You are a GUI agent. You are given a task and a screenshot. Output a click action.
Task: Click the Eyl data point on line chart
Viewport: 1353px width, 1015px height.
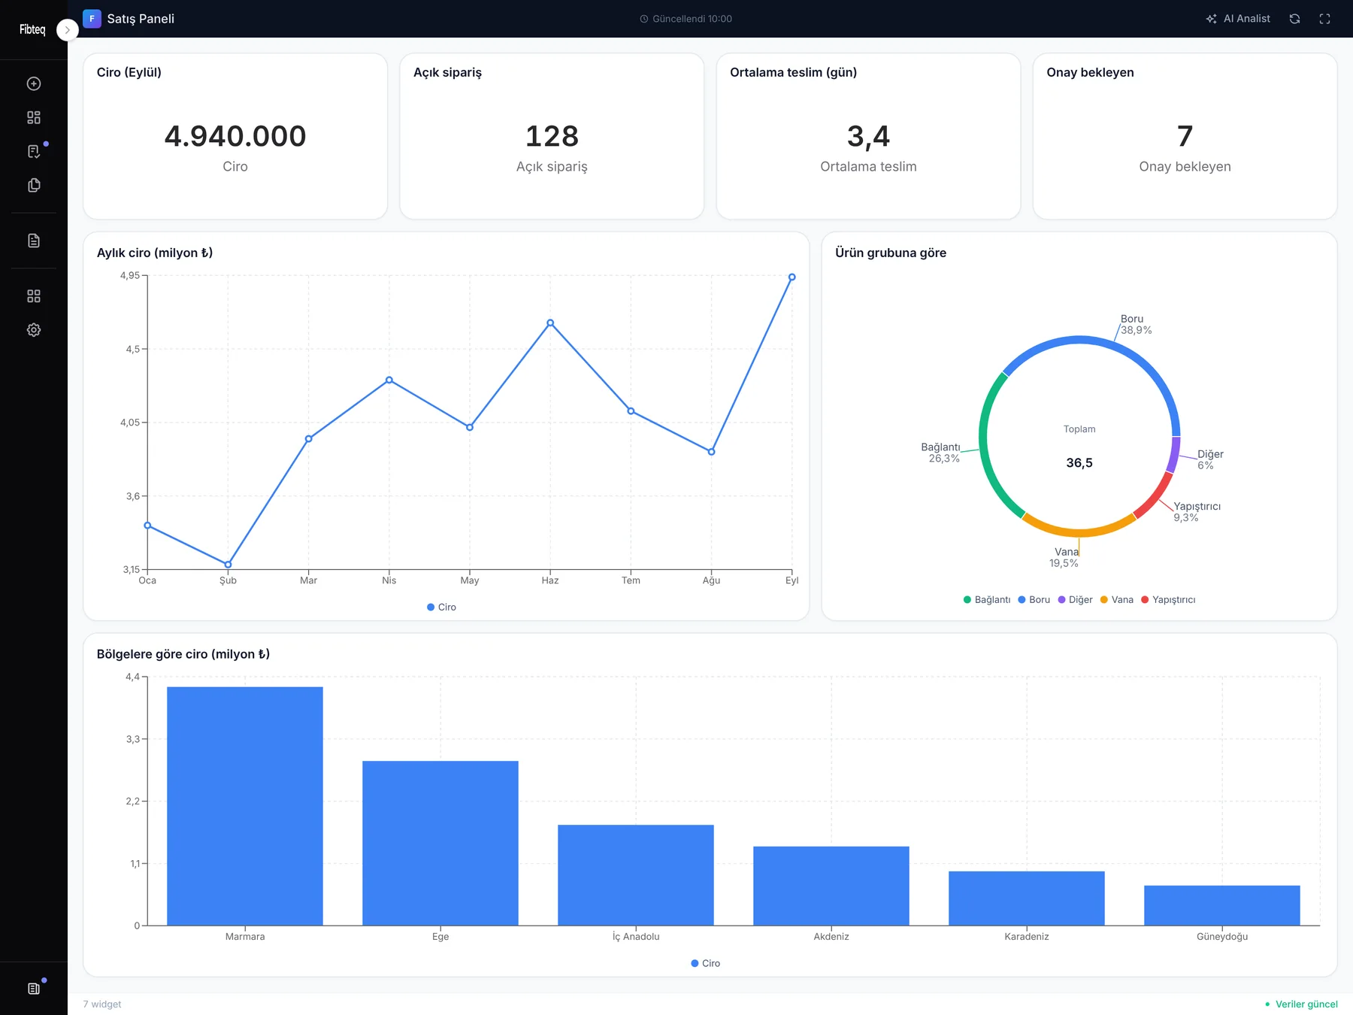point(792,277)
